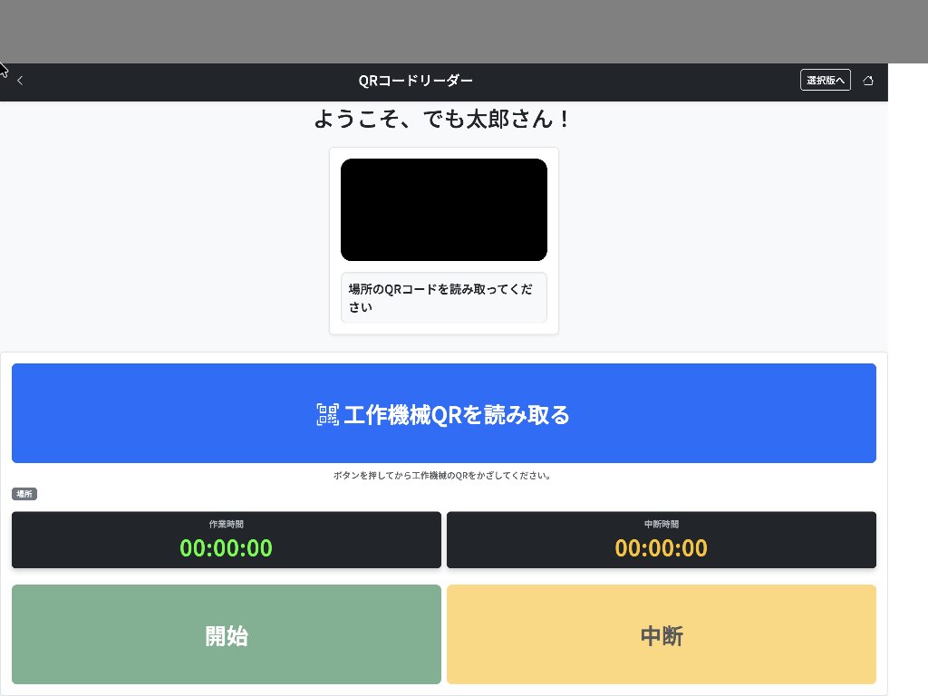This screenshot has height=696, width=928.
Task: Select the ボタンを押してから hint text
Action: click(443, 475)
